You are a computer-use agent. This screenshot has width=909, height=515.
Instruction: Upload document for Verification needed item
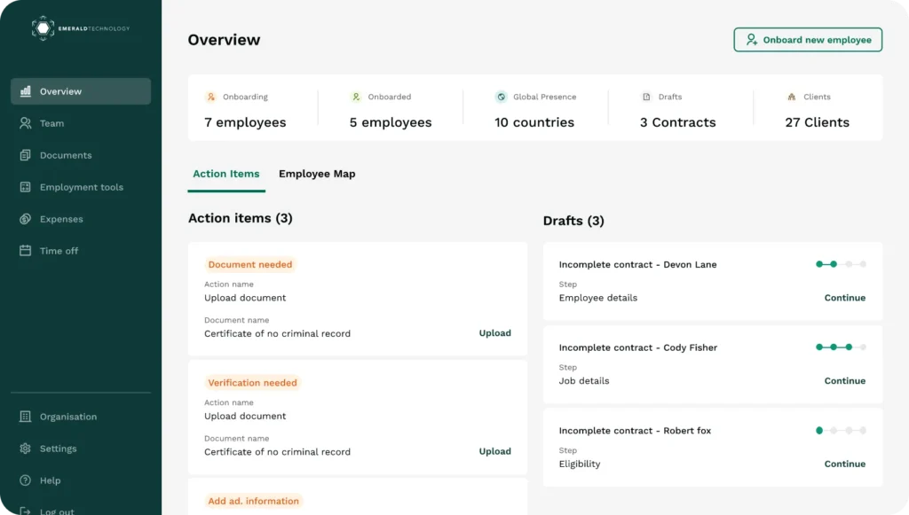tap(495, 451)
